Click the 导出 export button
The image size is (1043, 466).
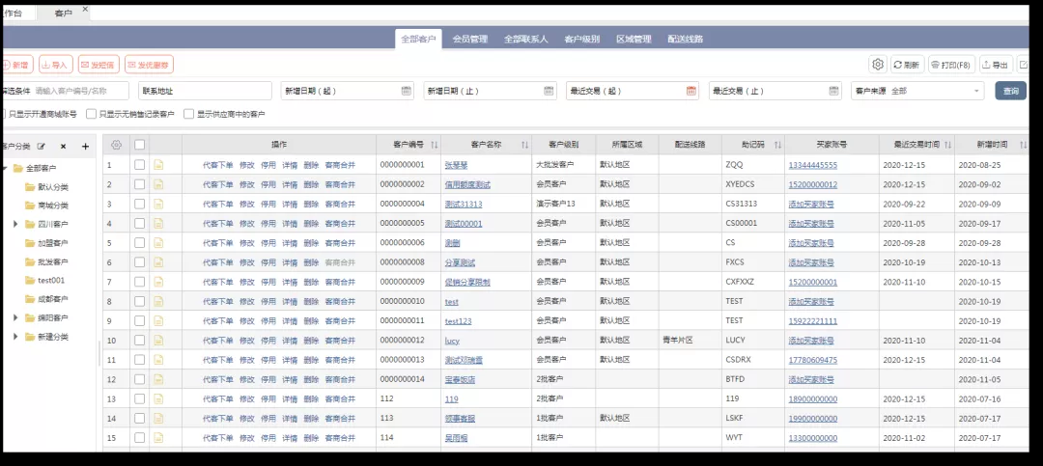(x=996, y=65)
